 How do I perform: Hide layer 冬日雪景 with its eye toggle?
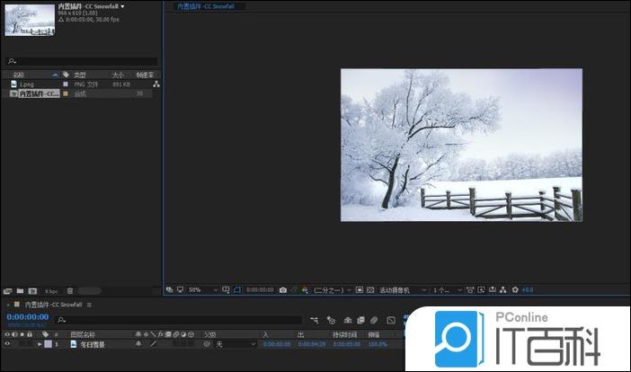[7, 344]
